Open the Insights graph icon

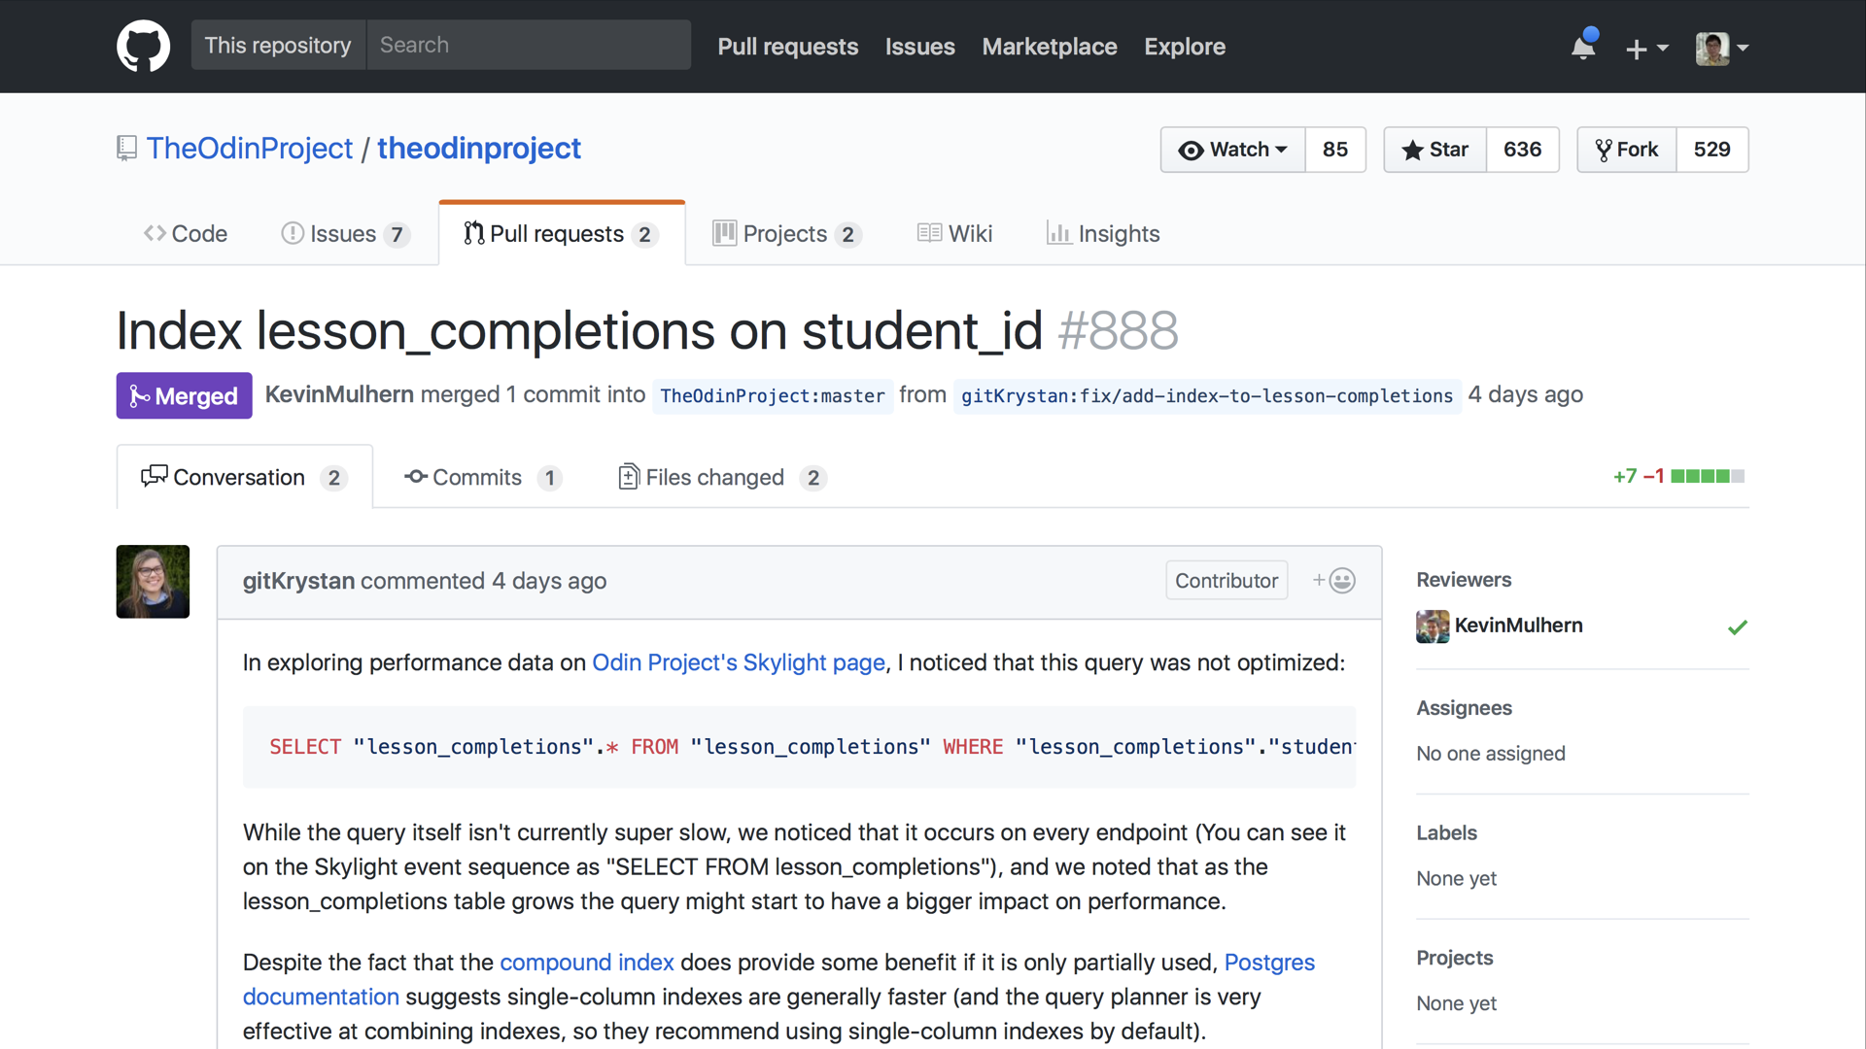pos(1059,233)
